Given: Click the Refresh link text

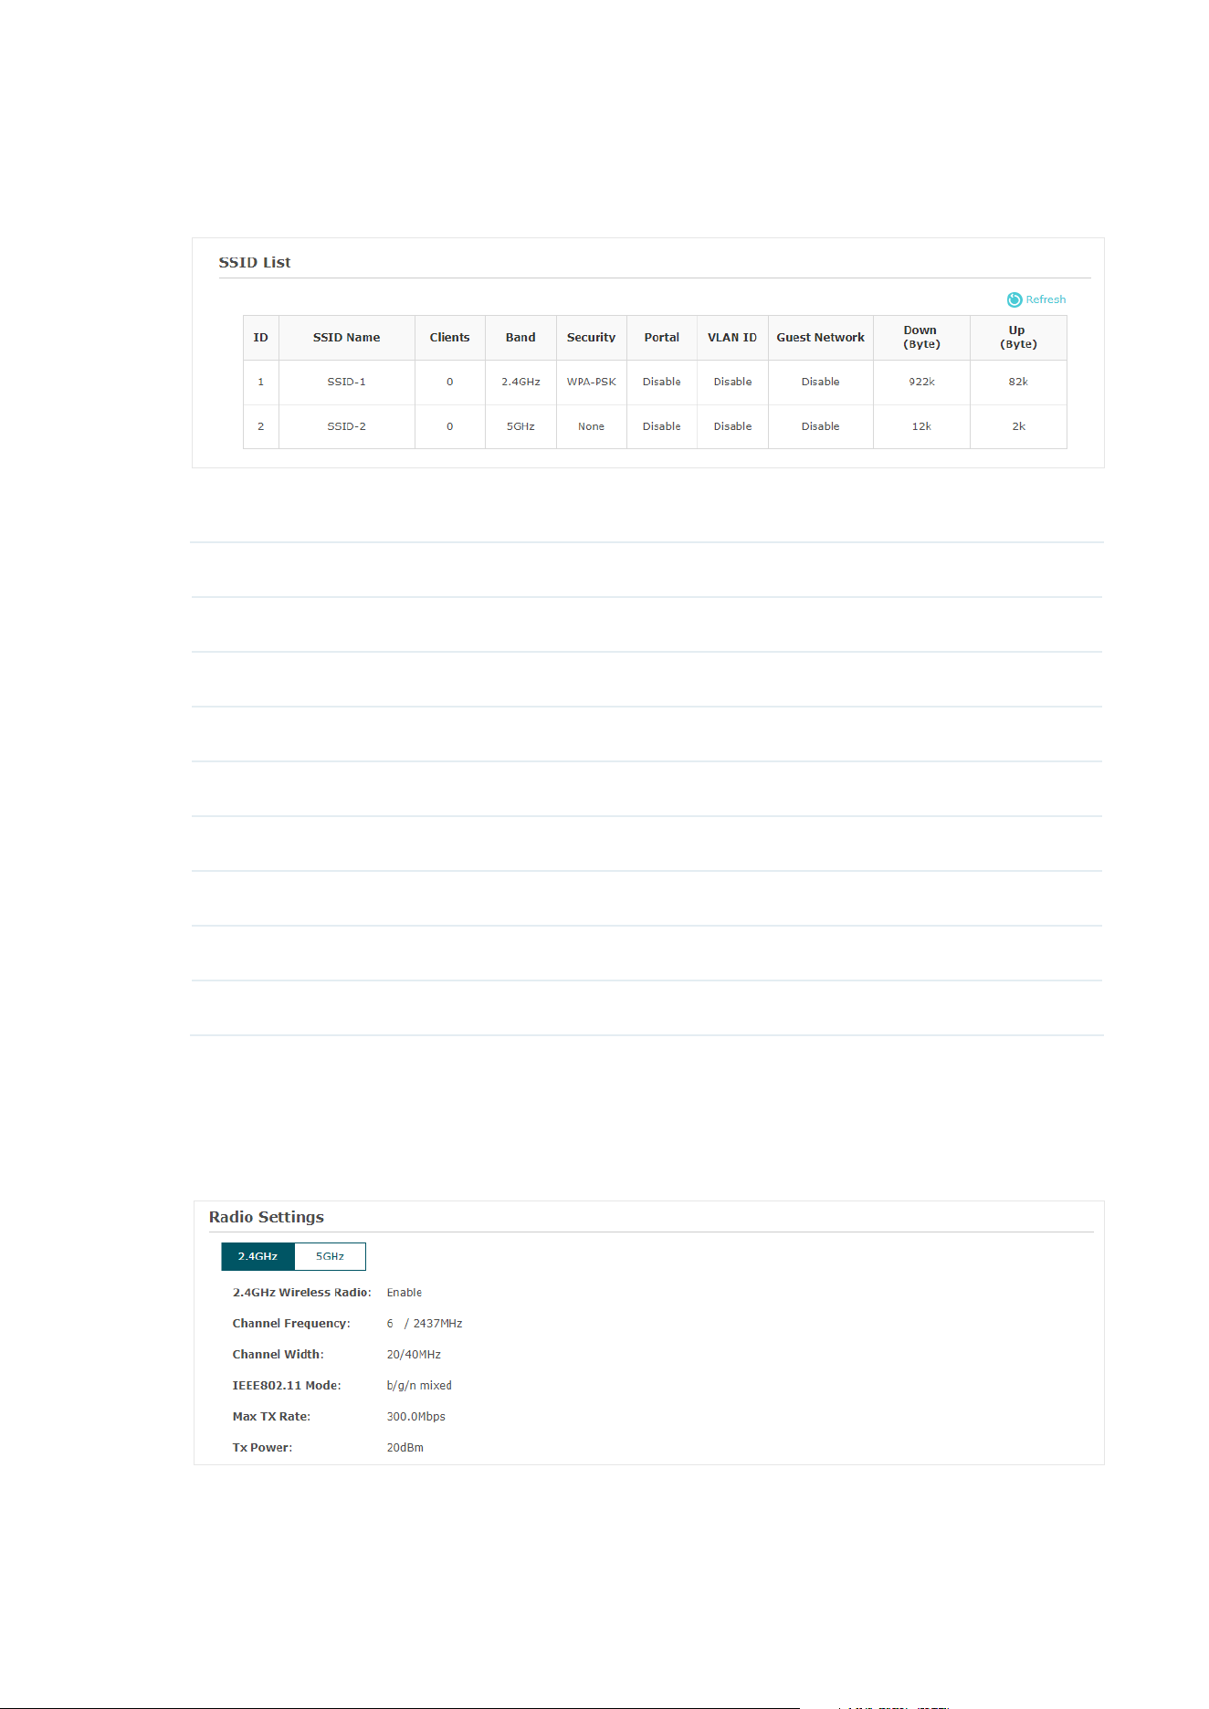Looking at the screenshot, I should (x=1046, y=299).
